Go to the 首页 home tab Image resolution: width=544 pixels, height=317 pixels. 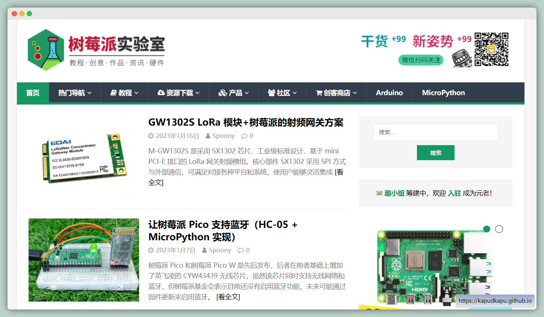click(x=33, y=93)
